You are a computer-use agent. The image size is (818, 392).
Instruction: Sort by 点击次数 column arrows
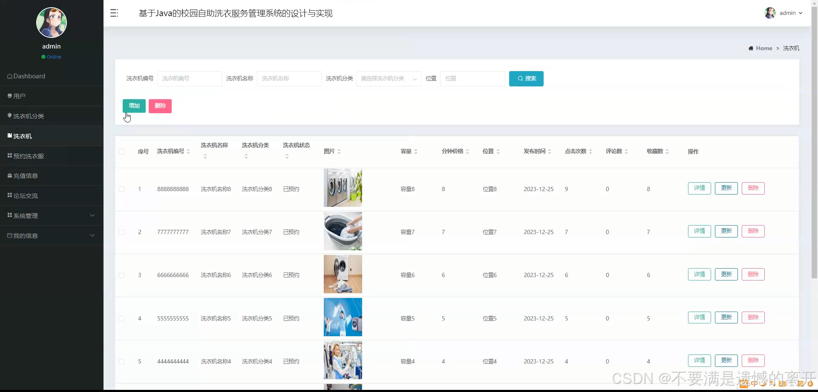point(590,152)
